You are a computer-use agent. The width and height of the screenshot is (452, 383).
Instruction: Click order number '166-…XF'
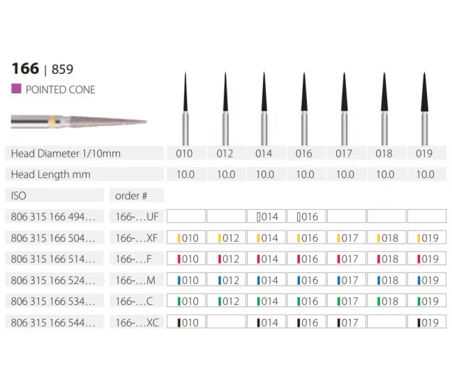pos(137,238)
